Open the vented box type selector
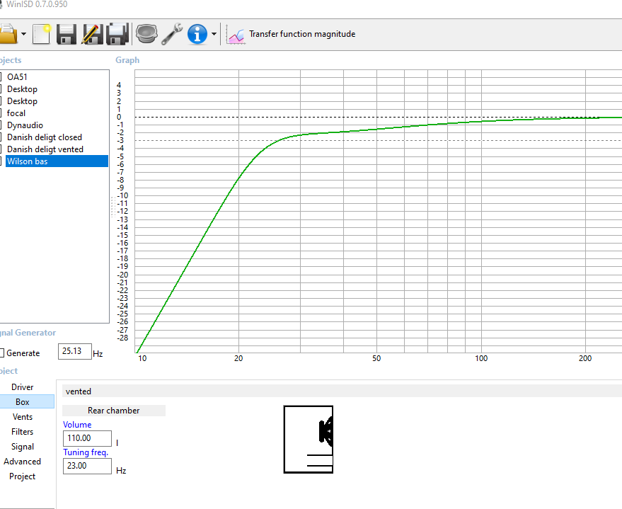The width and height of the screenshot is (622, 509). point(342,391)
